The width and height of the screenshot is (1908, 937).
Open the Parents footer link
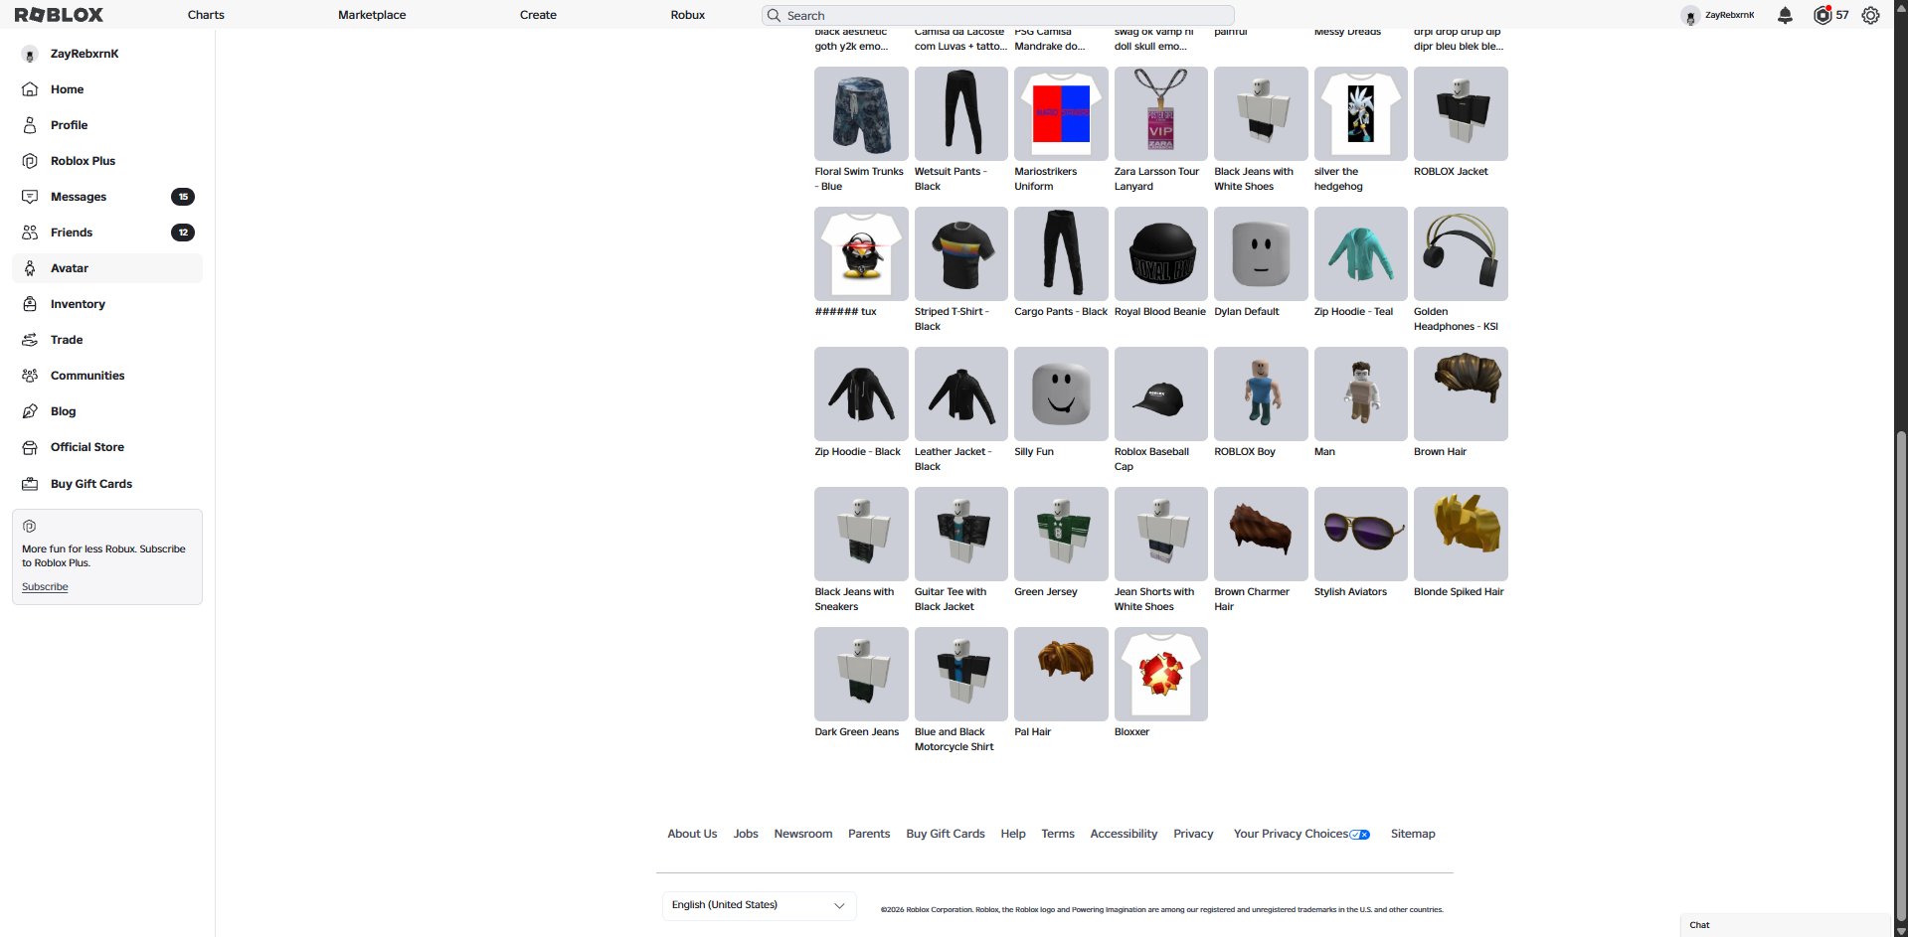coord(869,834)
